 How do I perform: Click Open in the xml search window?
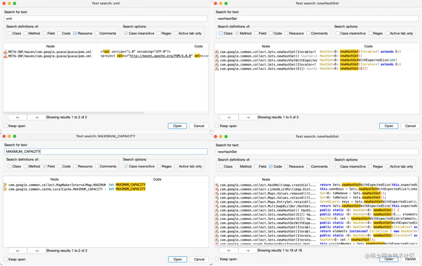pyautogui.click(x=177, y=126)
